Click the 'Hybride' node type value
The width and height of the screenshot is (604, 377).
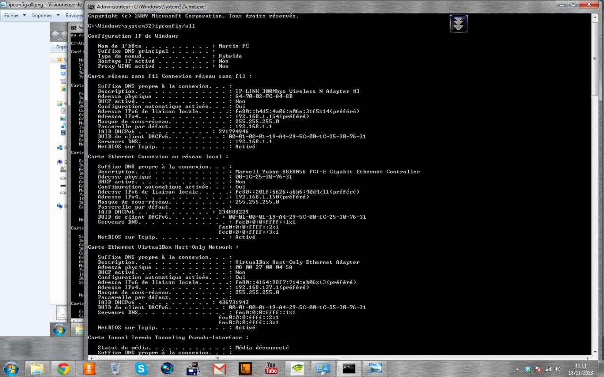coord(230,56)
